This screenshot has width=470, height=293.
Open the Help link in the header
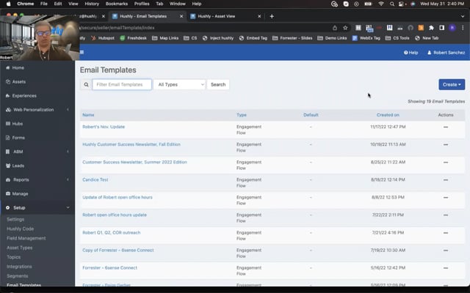point(411,53)
